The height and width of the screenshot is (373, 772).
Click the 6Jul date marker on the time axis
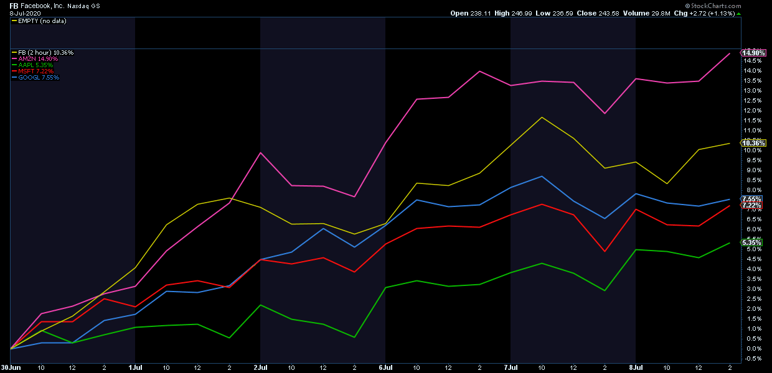pyautogui.click(x=385, y=367)
